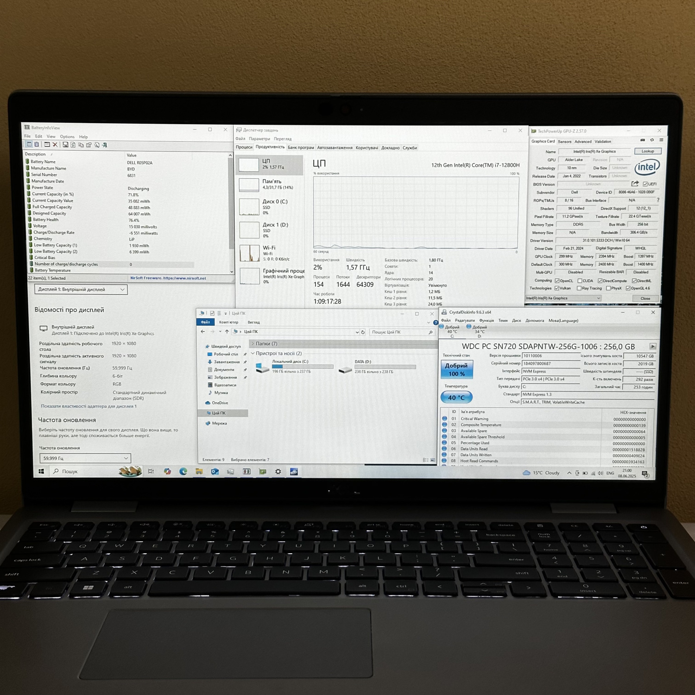
Task: Open Local disk (C:) drive icon
Action: [x=262, y=368]
